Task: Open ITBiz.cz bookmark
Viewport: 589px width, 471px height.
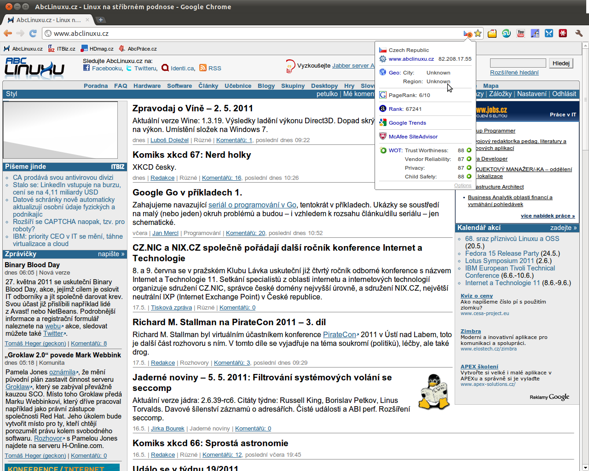Action: (62, 49)
